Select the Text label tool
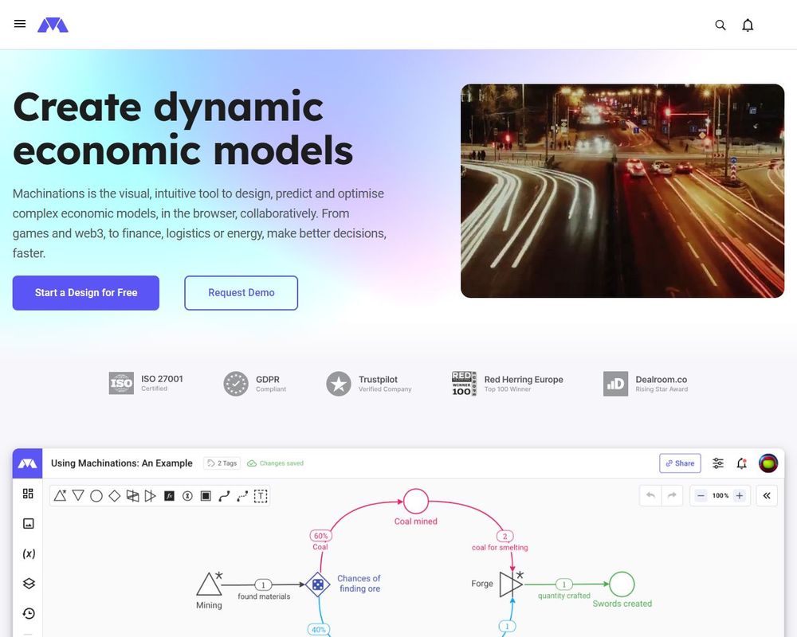Image resolution: width=797 pixels, height=637 pixels. tap(261, 495)
